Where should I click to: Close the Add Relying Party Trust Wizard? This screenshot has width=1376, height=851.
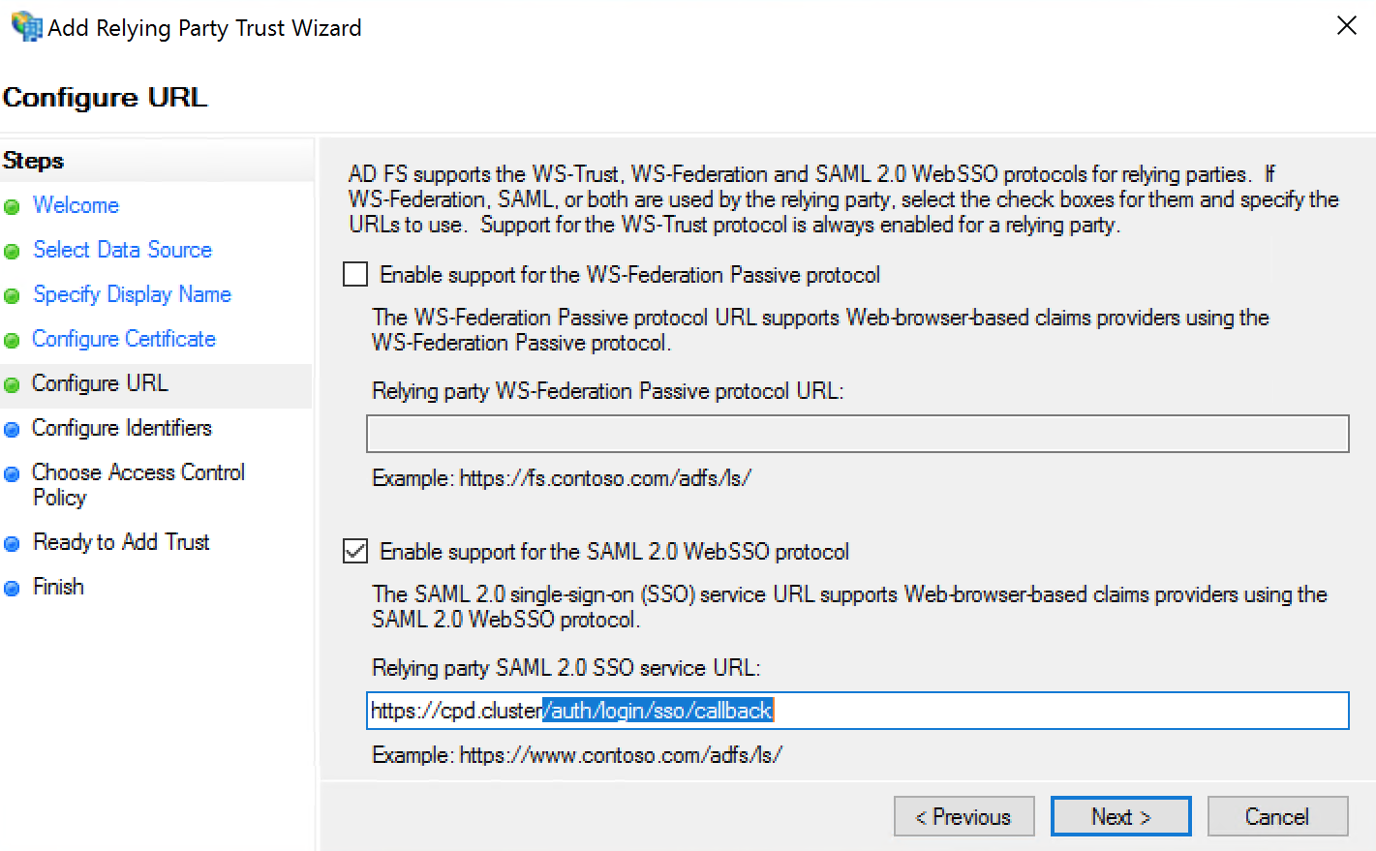[1346, 26]
